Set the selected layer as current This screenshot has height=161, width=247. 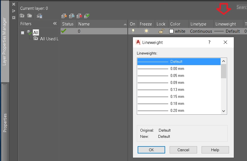tap(86, 16)
